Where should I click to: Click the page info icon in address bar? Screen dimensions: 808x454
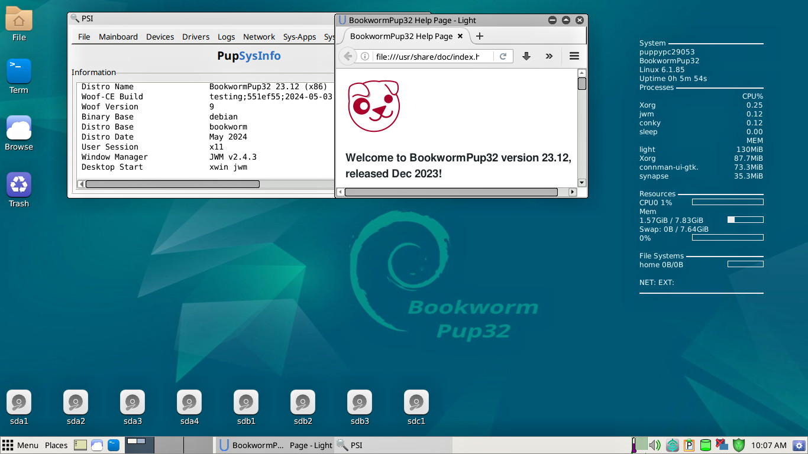pos(365,56)
